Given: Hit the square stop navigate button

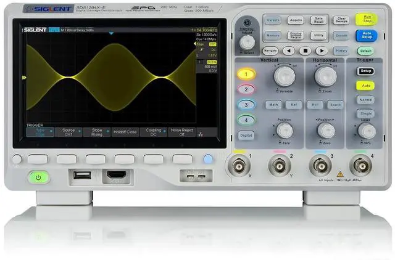Looking at the screenshot, I should pos(306,51).
